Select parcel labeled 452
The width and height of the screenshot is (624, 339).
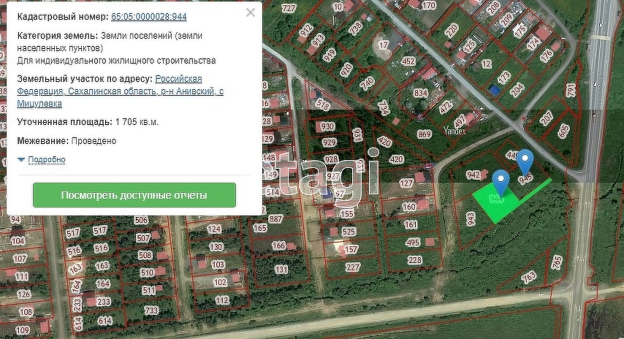click(x=408, y=61)
